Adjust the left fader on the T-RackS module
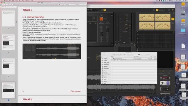 tap(101, 34)
